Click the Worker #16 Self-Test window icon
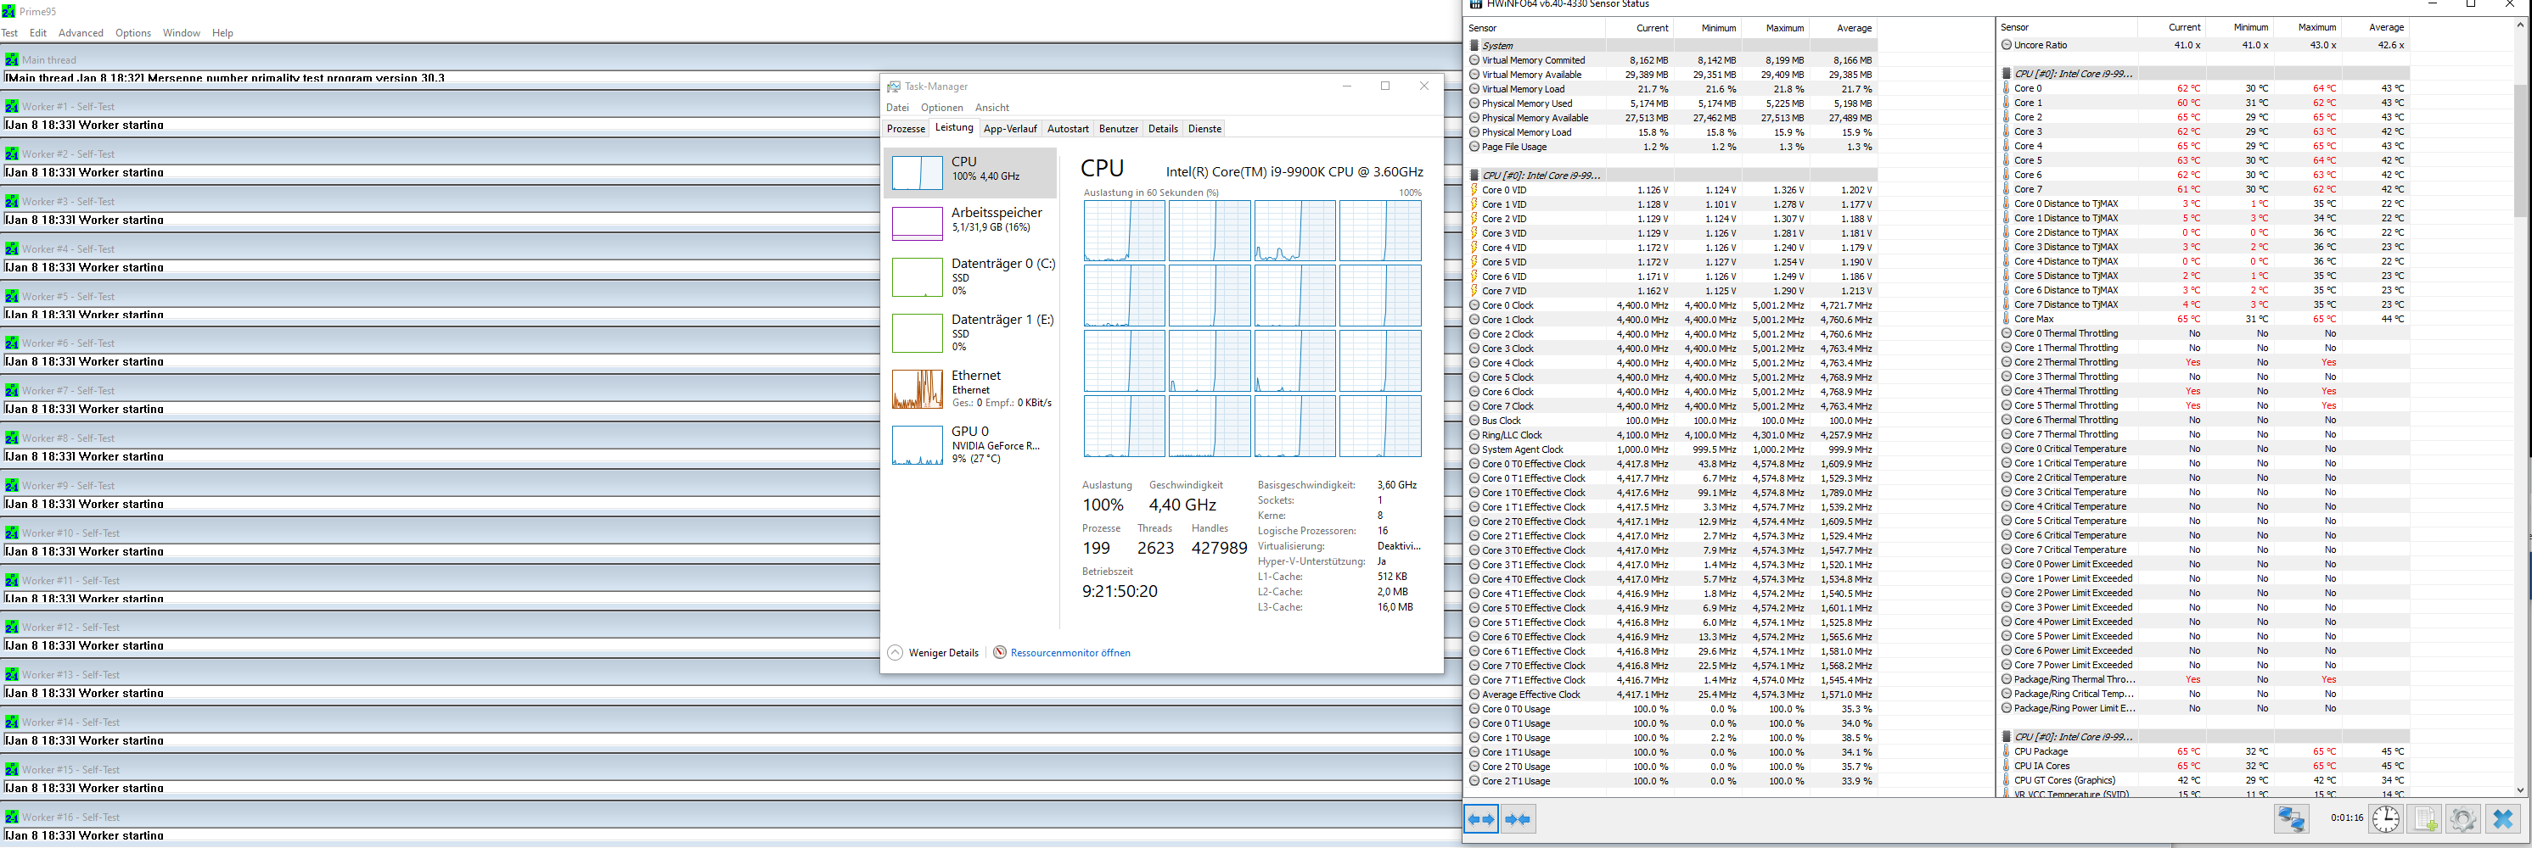2532x848 pixels. pyautogui.click(x=12, y=817)
